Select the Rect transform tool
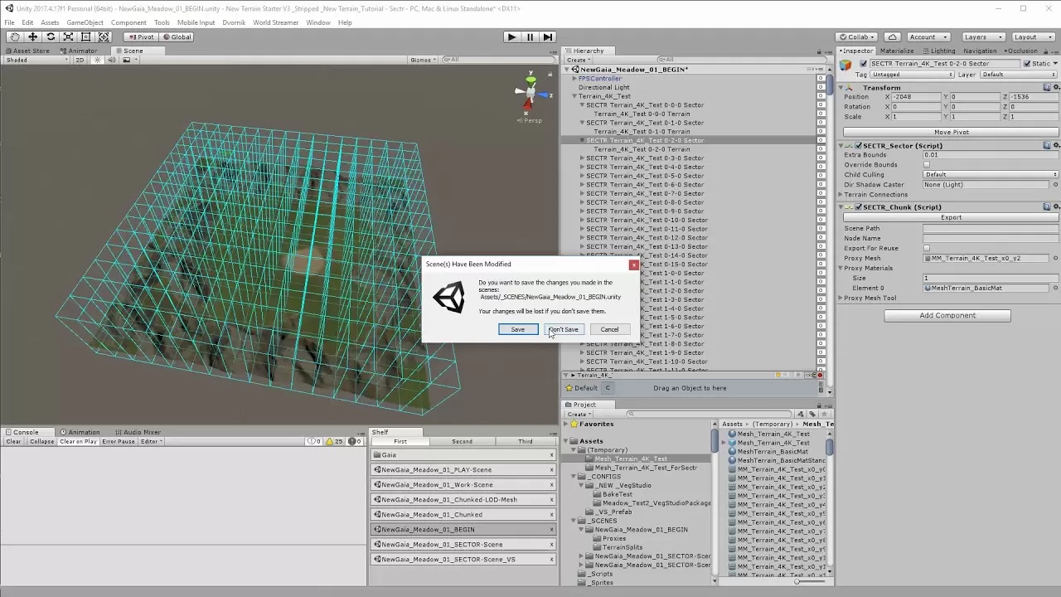The image size is (1061, 597). pos(85,36)
